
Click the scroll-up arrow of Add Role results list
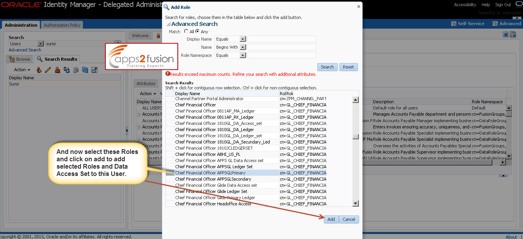point(356,100)
